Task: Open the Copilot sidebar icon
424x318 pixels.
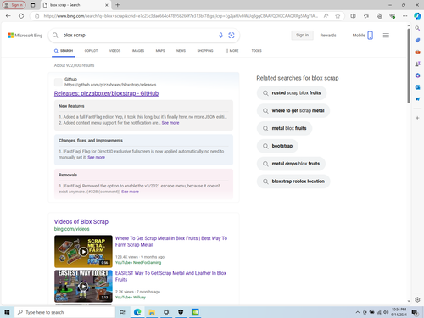Action: [417, 16]
